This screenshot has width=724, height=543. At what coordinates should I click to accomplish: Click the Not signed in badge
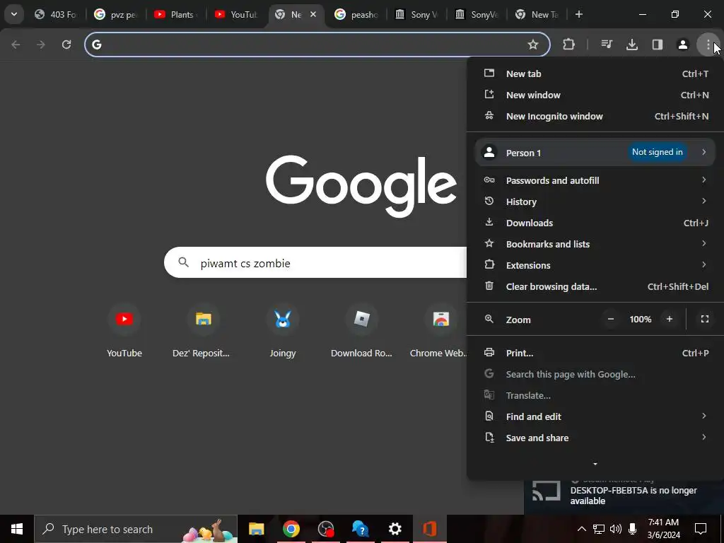pyautogui.click(x=657, y=152)
